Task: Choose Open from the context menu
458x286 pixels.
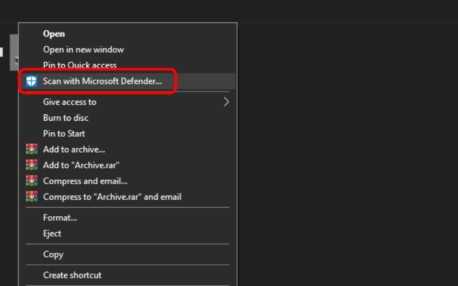Action: 128,34
